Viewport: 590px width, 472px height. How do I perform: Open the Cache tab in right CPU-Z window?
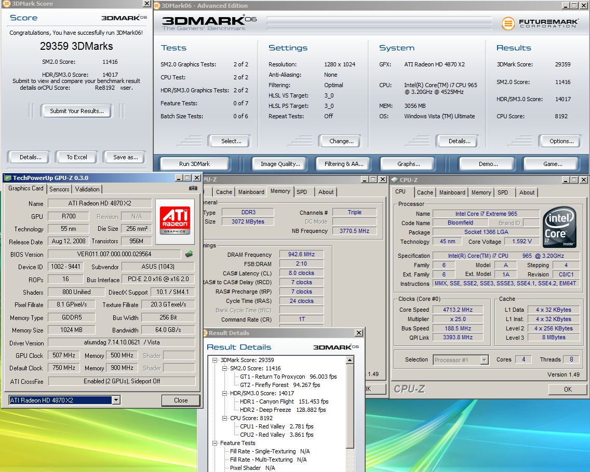(425, 192)
